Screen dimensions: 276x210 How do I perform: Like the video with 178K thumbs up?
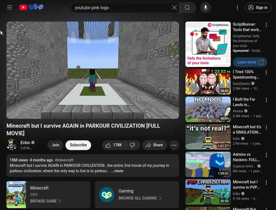[x=114, y=145]
